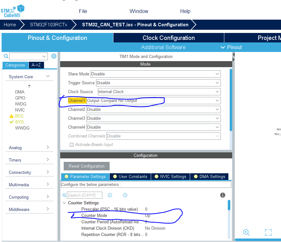Click the SYS green checkmark icon

11,122
